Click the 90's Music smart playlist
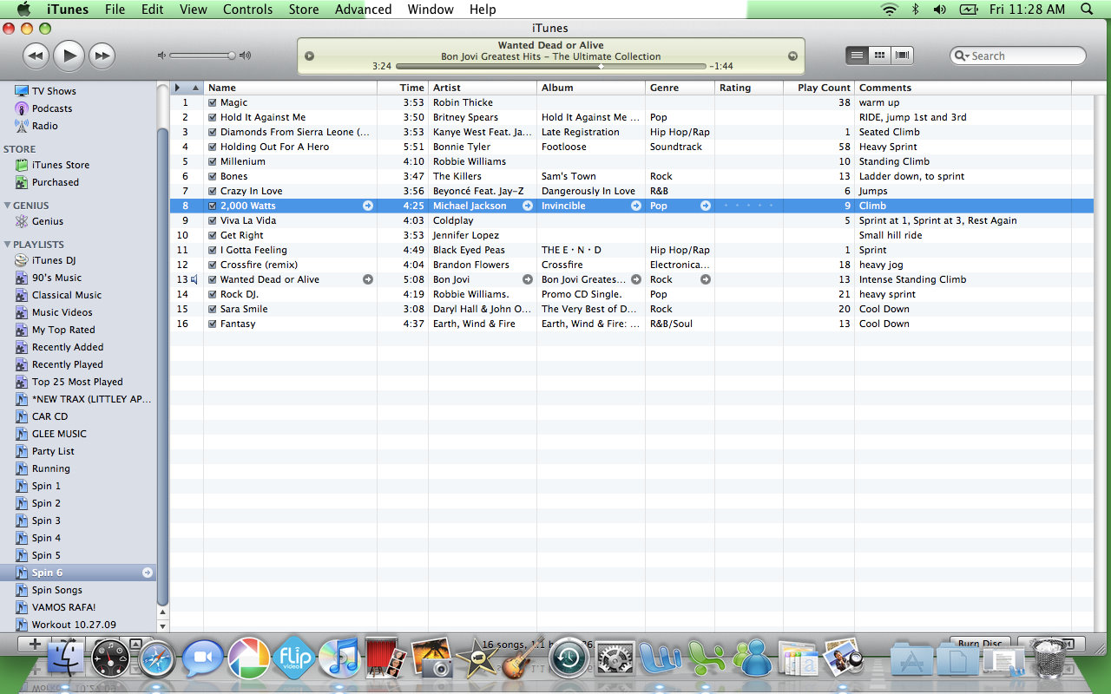 [56, 278]
